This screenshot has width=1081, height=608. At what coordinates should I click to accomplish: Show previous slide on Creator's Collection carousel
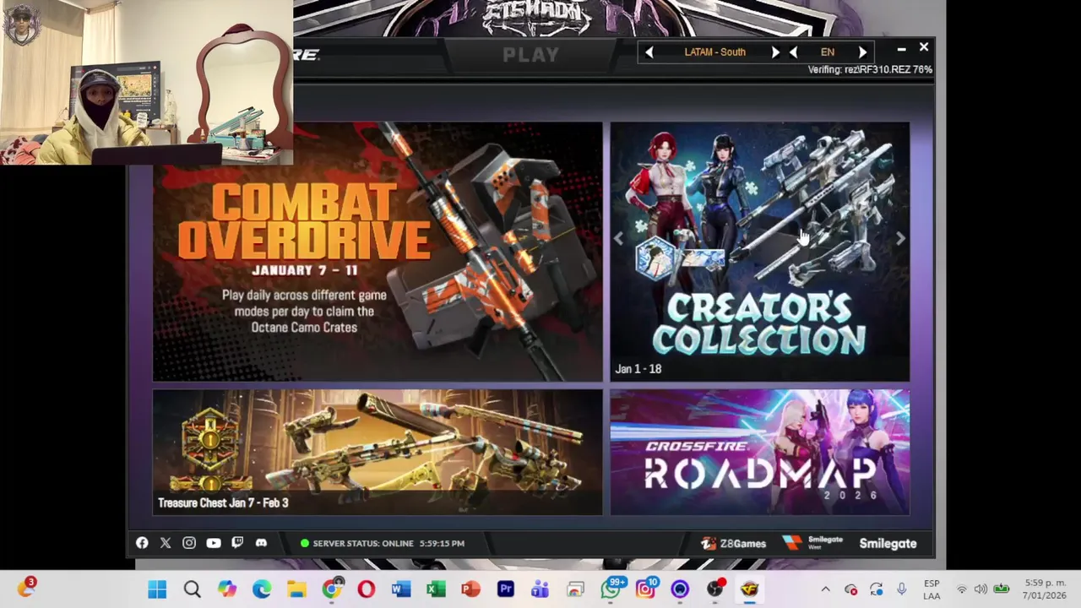tap(619, 240)
